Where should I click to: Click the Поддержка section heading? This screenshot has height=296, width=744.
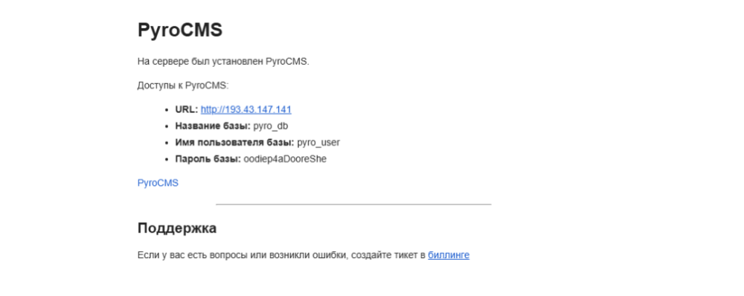(177, 228)
